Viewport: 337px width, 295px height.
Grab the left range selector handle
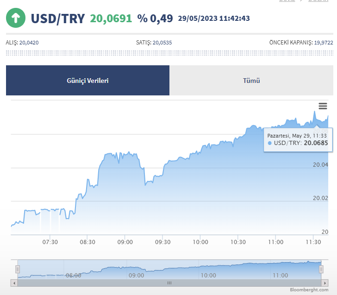tap(18, 269)
